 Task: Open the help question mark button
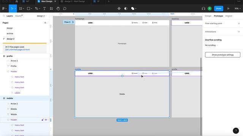pos(236,131)
